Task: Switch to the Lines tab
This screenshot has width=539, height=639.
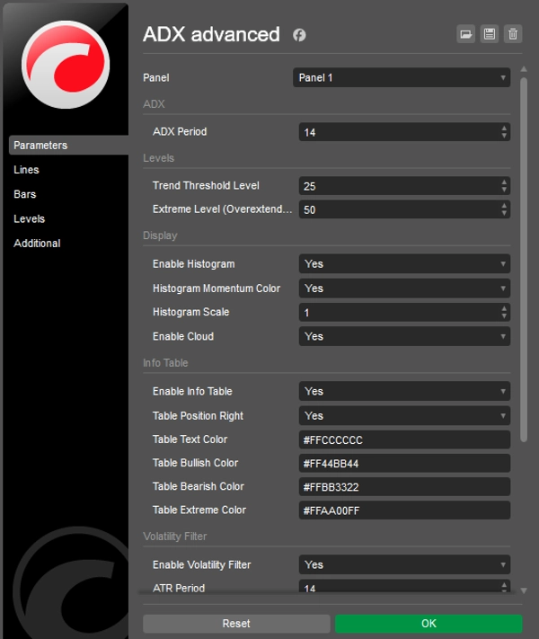Action: pyautogui.click(x=27, y=170)
